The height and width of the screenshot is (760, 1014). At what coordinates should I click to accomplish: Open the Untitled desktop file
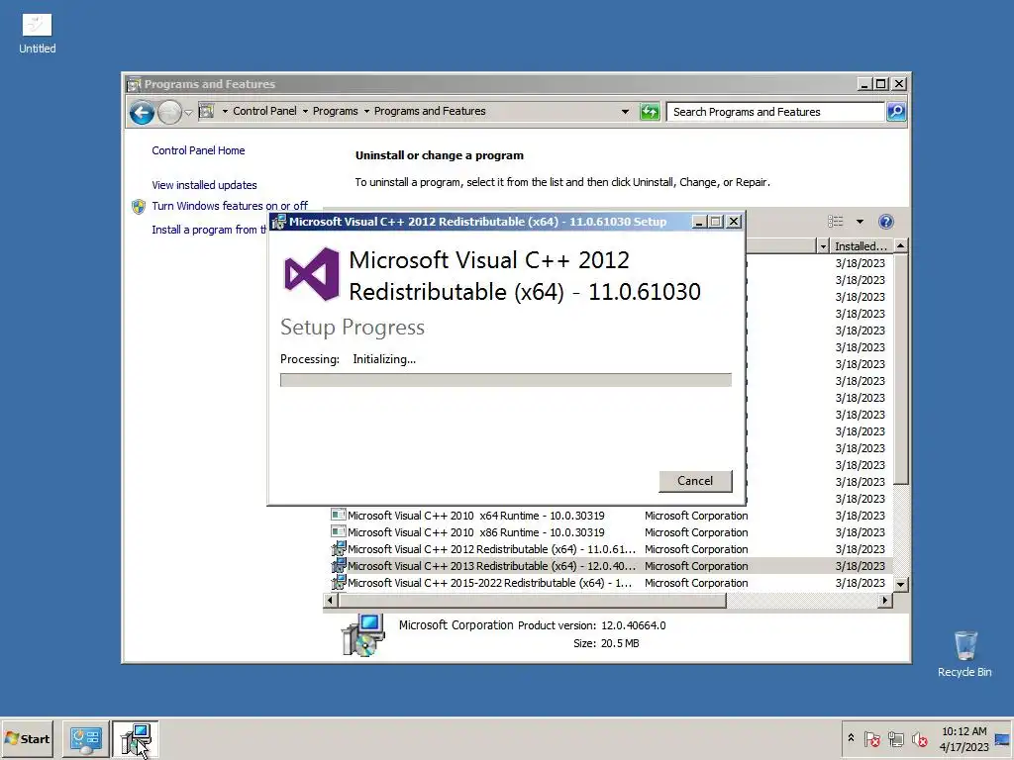(38, 34)
